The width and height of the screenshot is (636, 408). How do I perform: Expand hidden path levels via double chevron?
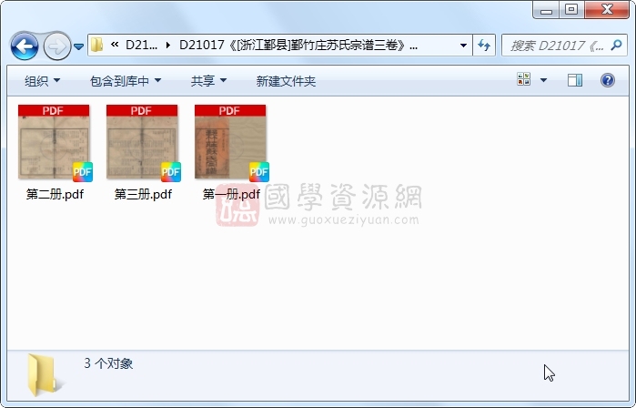(115, 45)
